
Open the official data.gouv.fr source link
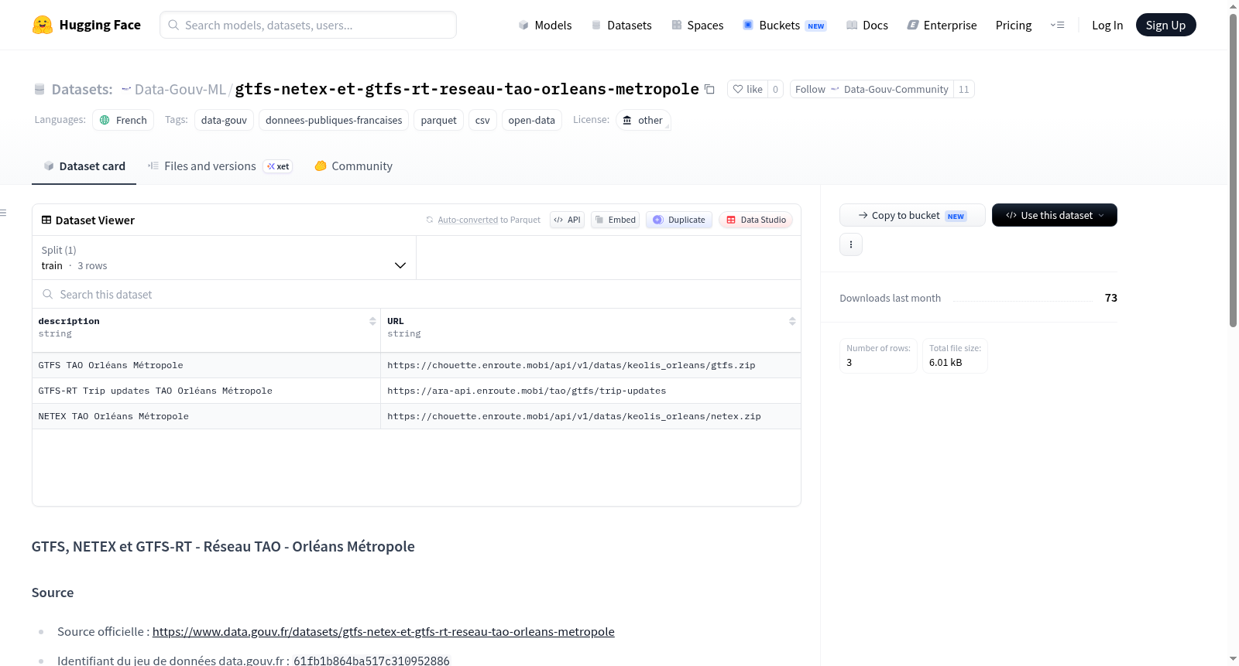[x=383, y=631]
